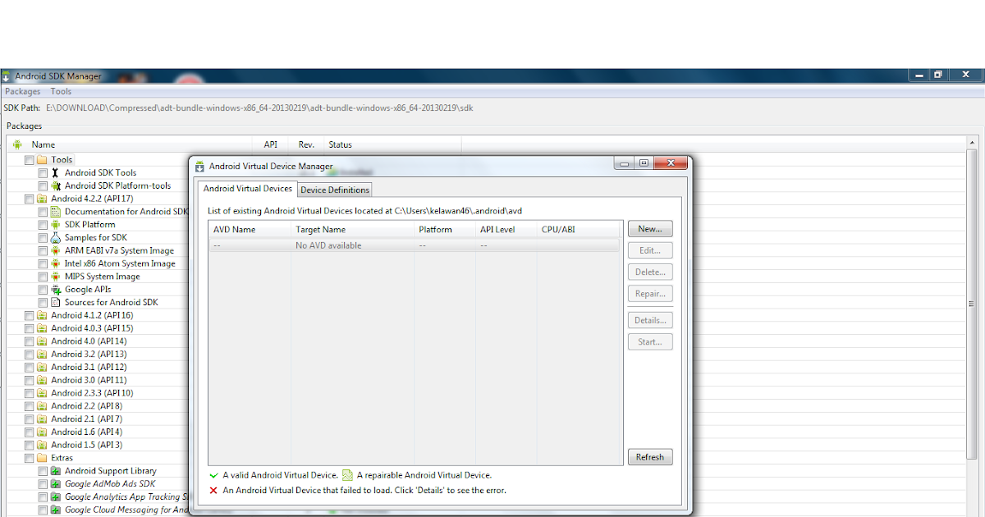This screenshot has height=517, width=985.
Task: Click the Platform column header in AVD table
Action: tap(445, 230)
